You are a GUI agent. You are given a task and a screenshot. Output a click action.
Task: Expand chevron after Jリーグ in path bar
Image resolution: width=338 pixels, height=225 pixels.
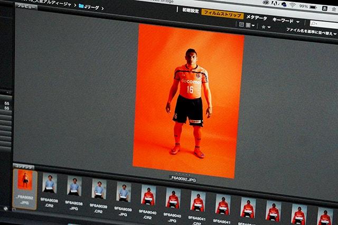pos(102,8)
